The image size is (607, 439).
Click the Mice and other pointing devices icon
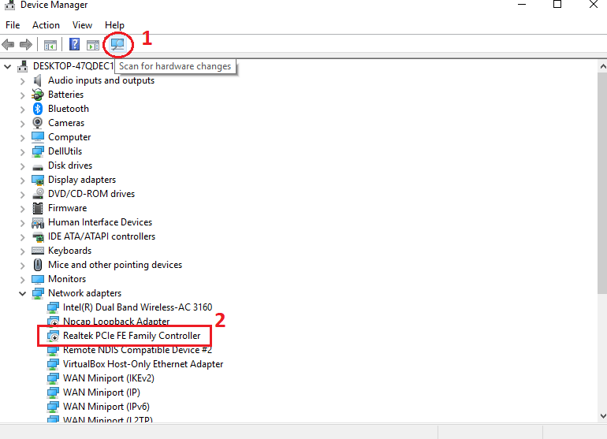click(38, 265)
